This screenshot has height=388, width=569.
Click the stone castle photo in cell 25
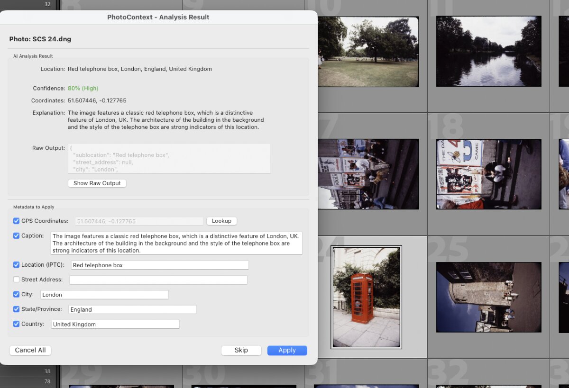(x=489, y=297)
